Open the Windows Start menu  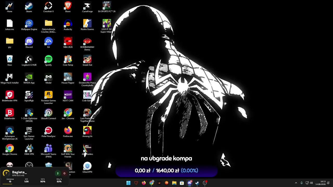[x=129, y=183]
